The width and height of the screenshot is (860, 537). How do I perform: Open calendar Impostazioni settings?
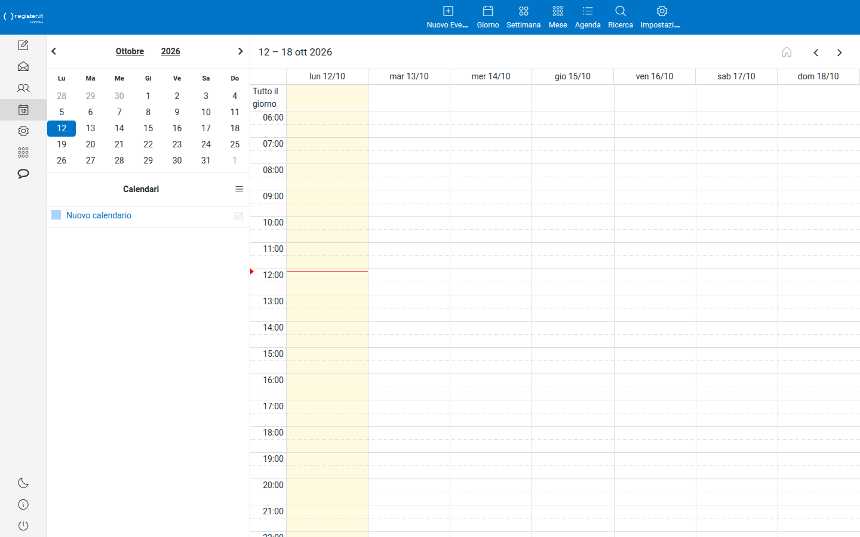(x=661, y=17)
